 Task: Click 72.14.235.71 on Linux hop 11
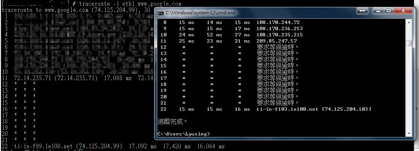tap(29, 78)
